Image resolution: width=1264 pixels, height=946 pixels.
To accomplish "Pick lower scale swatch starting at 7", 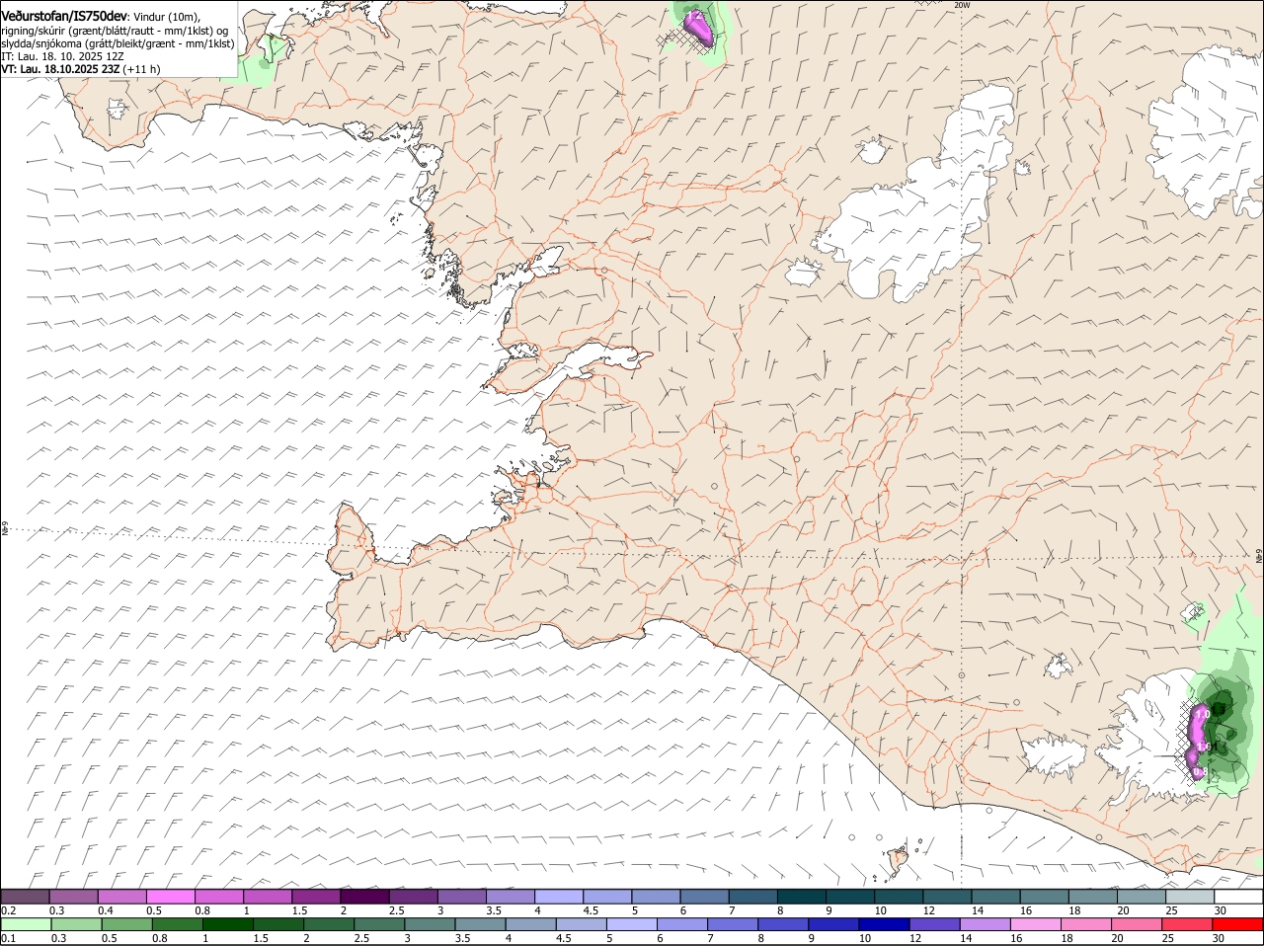I will tap(735, 924).
